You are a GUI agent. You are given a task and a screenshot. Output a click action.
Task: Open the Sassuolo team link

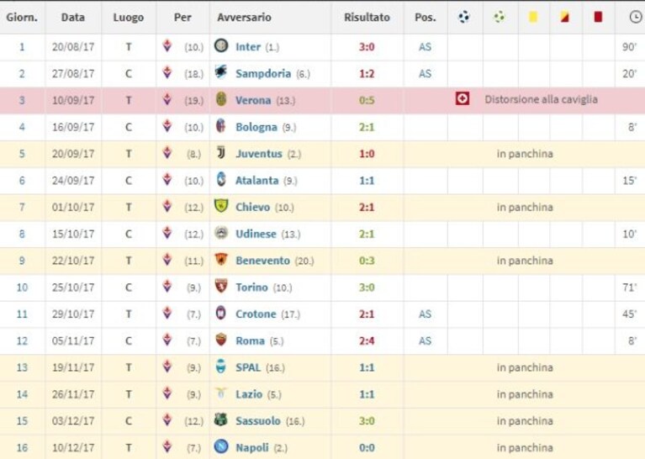258,421
